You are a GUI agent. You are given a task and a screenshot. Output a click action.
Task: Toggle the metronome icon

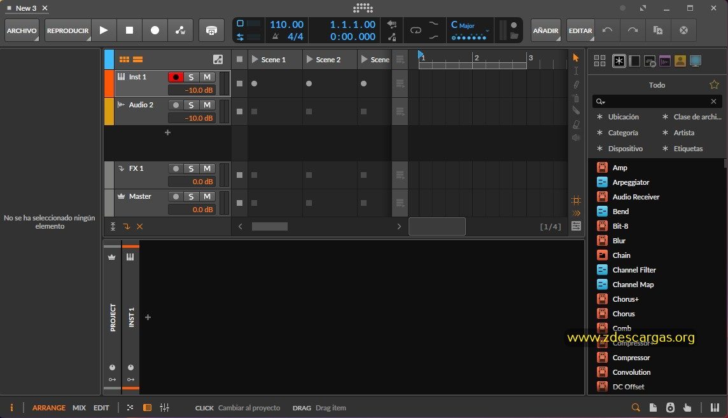click(276, 37)
